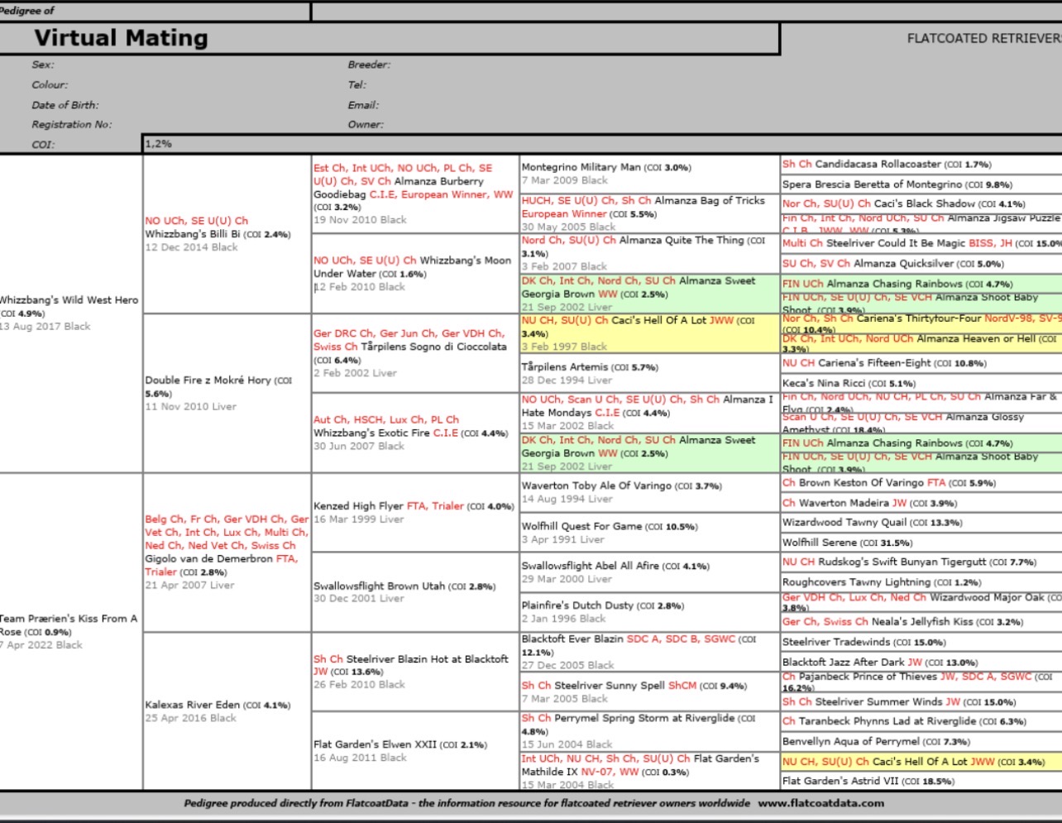Open Flat Garden's Elwen XXII entry

375,744
